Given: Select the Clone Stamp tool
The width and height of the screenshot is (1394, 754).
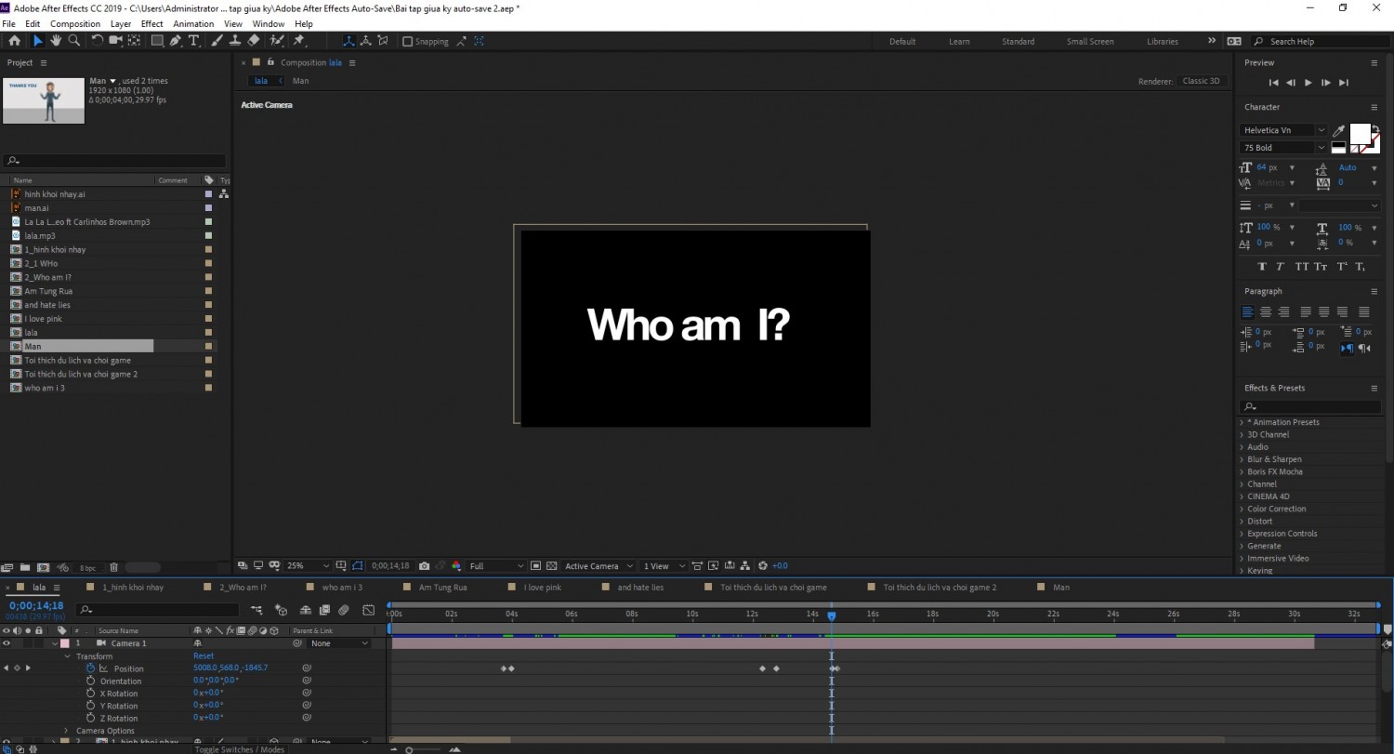Looking at the screenshot, I should [x=235, y=41].
